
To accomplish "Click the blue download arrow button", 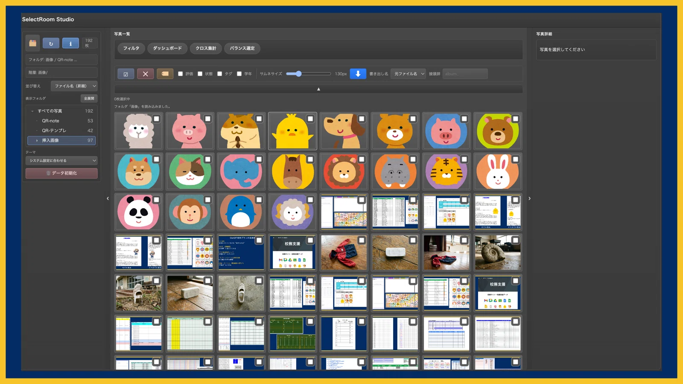I will 358,74.
